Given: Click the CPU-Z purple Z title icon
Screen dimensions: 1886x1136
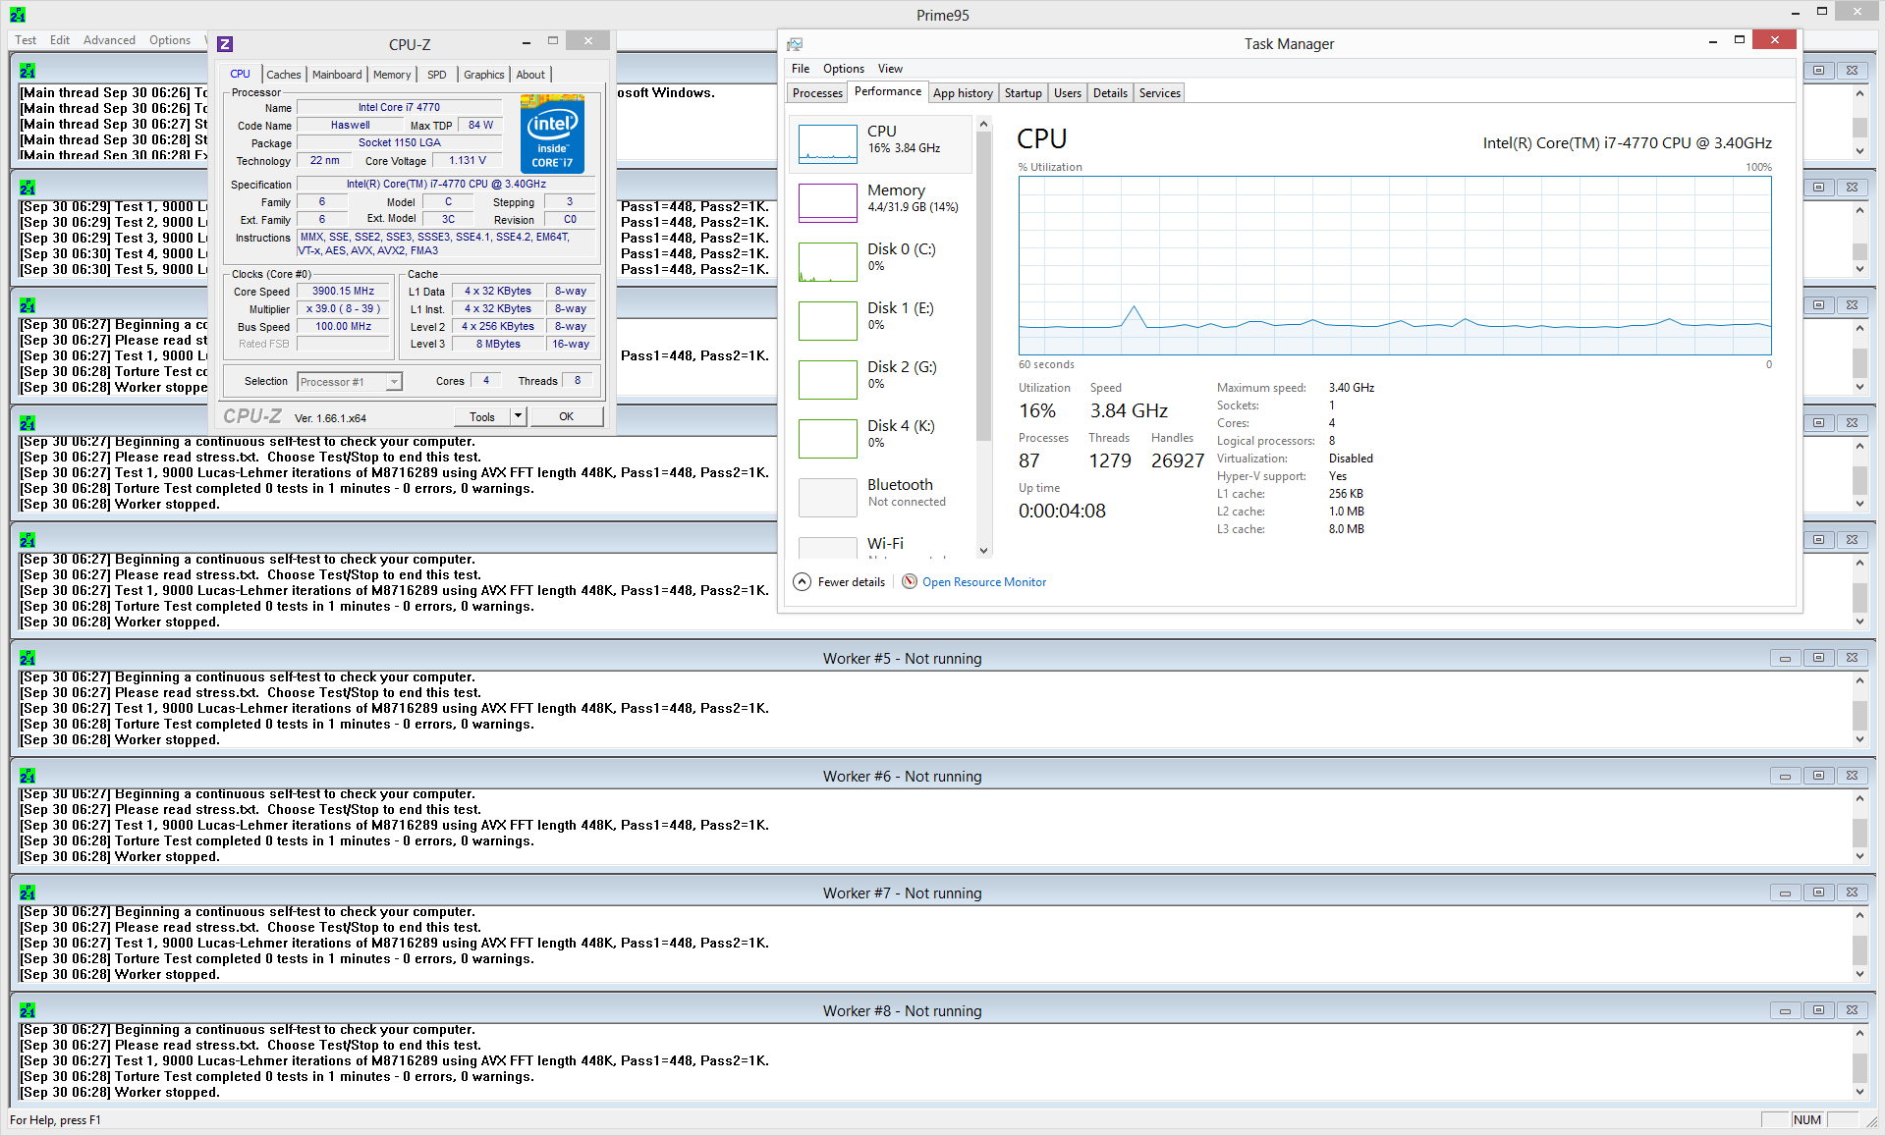Looking at the screenshot, I should point(225,44).
